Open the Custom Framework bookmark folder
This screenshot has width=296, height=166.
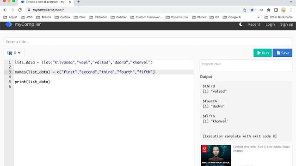[146, 17]
